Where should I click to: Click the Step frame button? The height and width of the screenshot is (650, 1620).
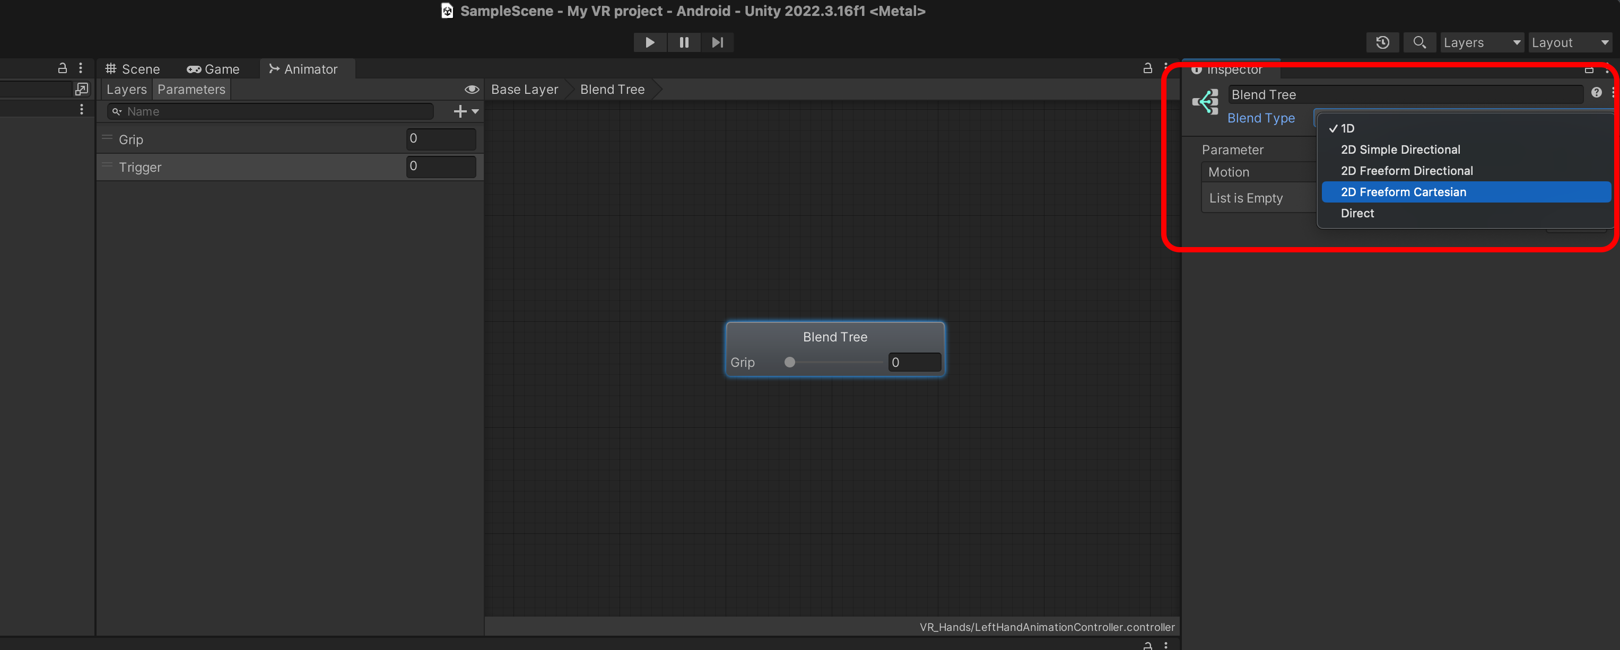pyautogui.click(x=717, y=42)
